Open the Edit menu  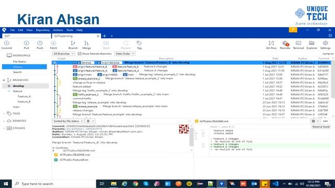tap(20, 30)
